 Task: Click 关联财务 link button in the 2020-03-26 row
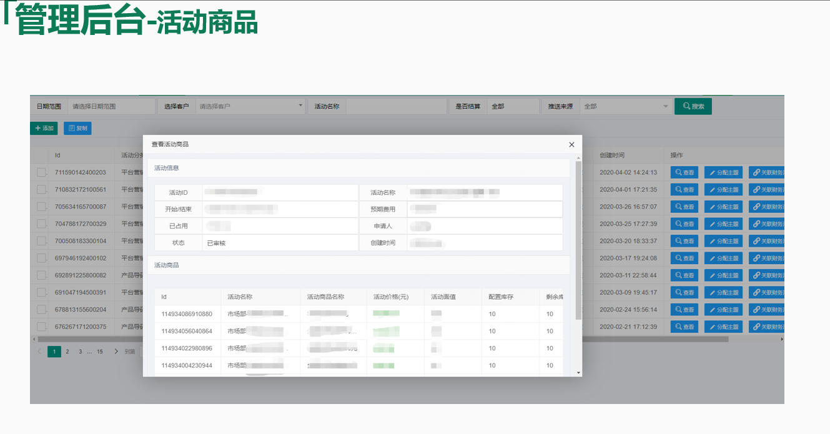(766, 207)
